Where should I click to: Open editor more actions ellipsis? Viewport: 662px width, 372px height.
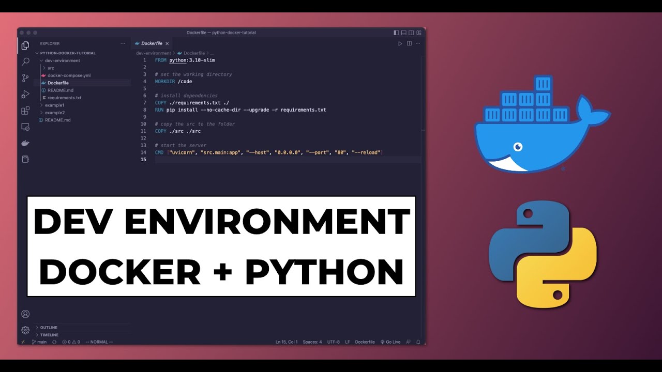coord(418,43)
